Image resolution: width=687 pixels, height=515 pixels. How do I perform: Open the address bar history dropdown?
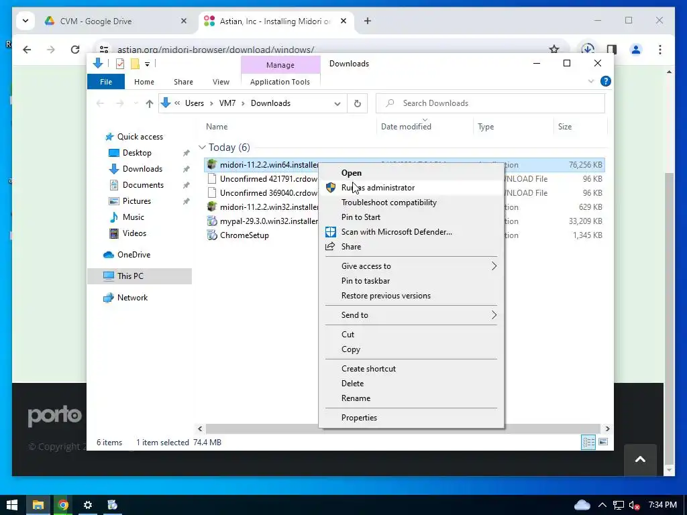pyautogui.click(x=337, y=104)
